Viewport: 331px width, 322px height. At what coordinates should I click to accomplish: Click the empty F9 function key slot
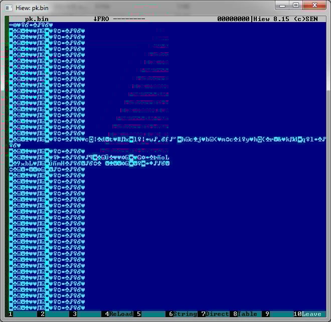[281, 314]
